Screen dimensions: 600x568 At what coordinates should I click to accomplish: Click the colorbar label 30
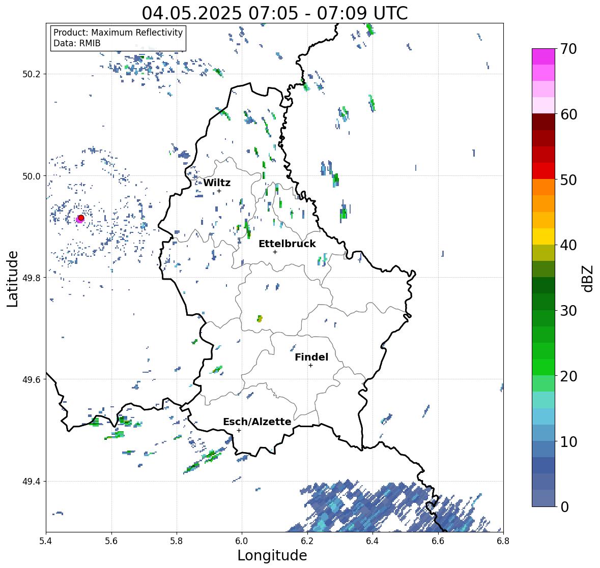click(568, 311)
